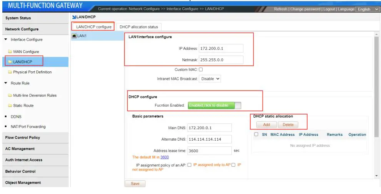Tick the select-all checkbox beside SN header

(x=256, y=134)
